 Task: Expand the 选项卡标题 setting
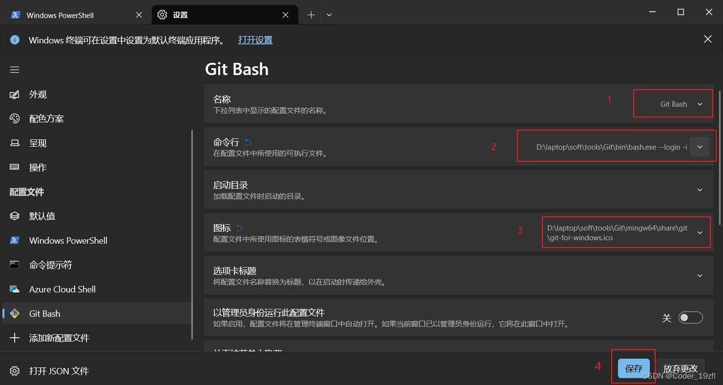click(700, 275)
